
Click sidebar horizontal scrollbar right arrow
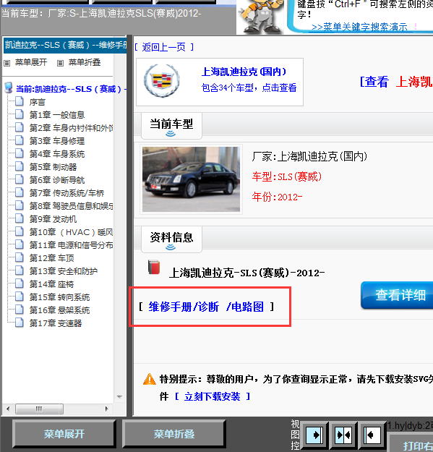pyautogui.click(x=106, y=409)
